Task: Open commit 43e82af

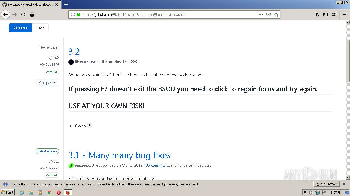Action: click(52, 168)
